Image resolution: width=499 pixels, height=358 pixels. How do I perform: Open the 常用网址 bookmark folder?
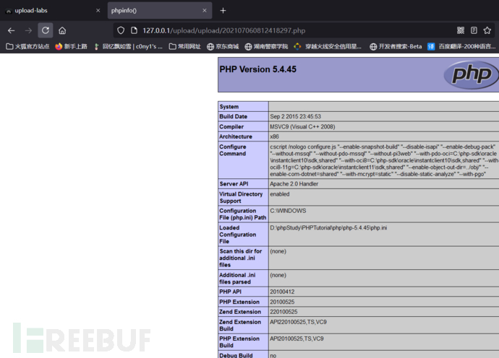click(185, 47)
